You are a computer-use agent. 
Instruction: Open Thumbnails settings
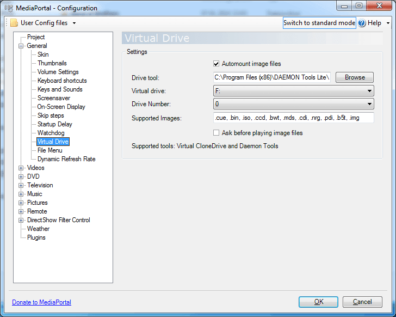click(52, 63)
